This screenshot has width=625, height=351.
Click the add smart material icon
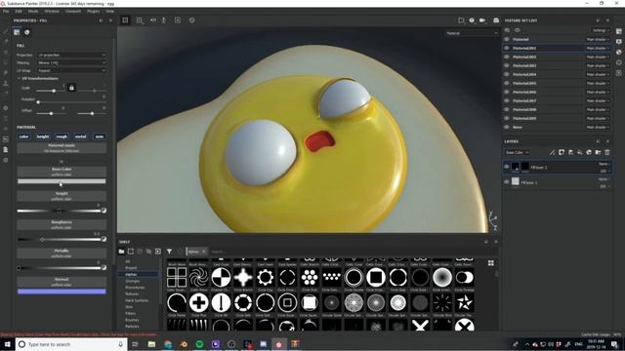coord(589,152)
